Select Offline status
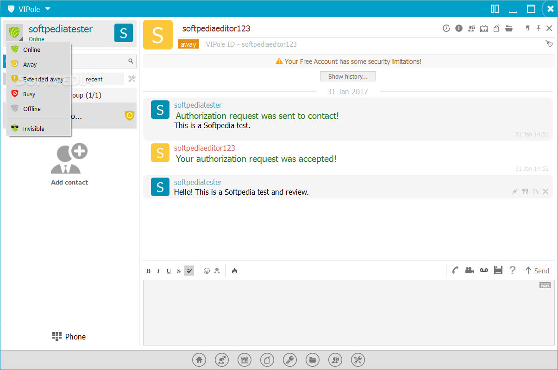558x370 pixels. 38,109
